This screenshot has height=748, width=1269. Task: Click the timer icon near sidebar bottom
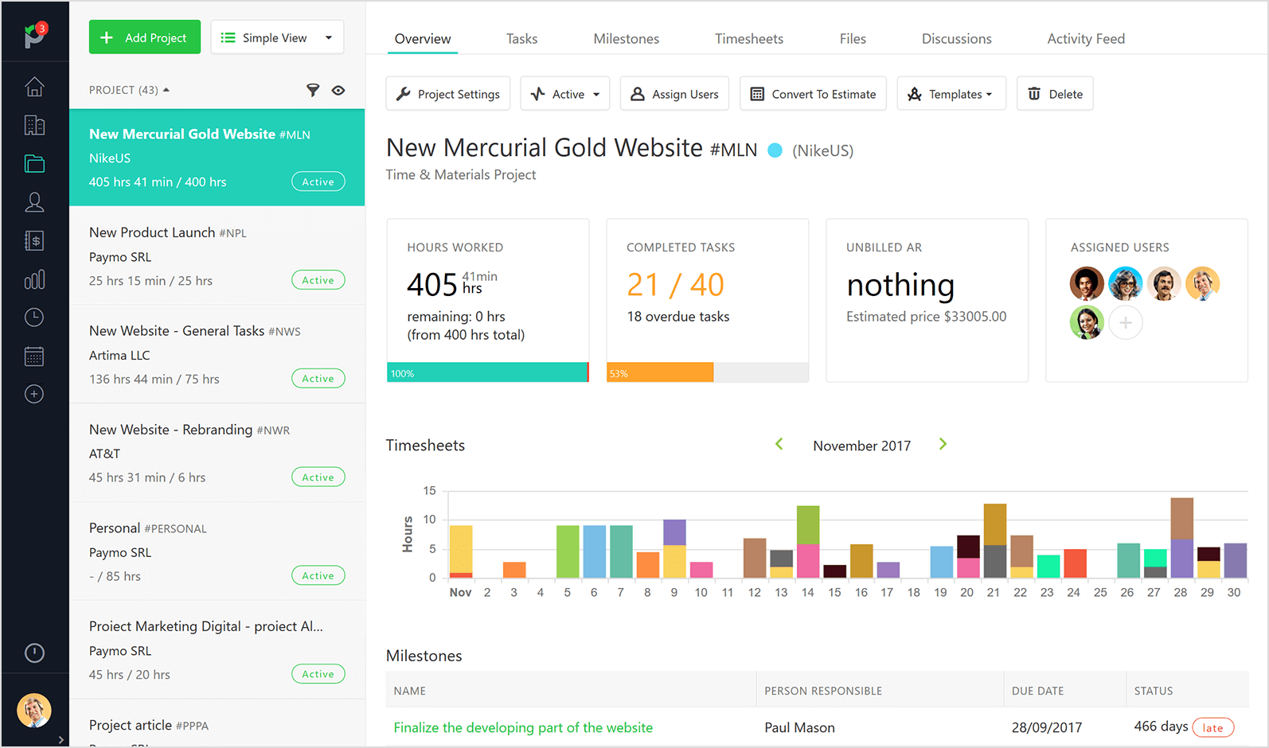click(34, 653)
